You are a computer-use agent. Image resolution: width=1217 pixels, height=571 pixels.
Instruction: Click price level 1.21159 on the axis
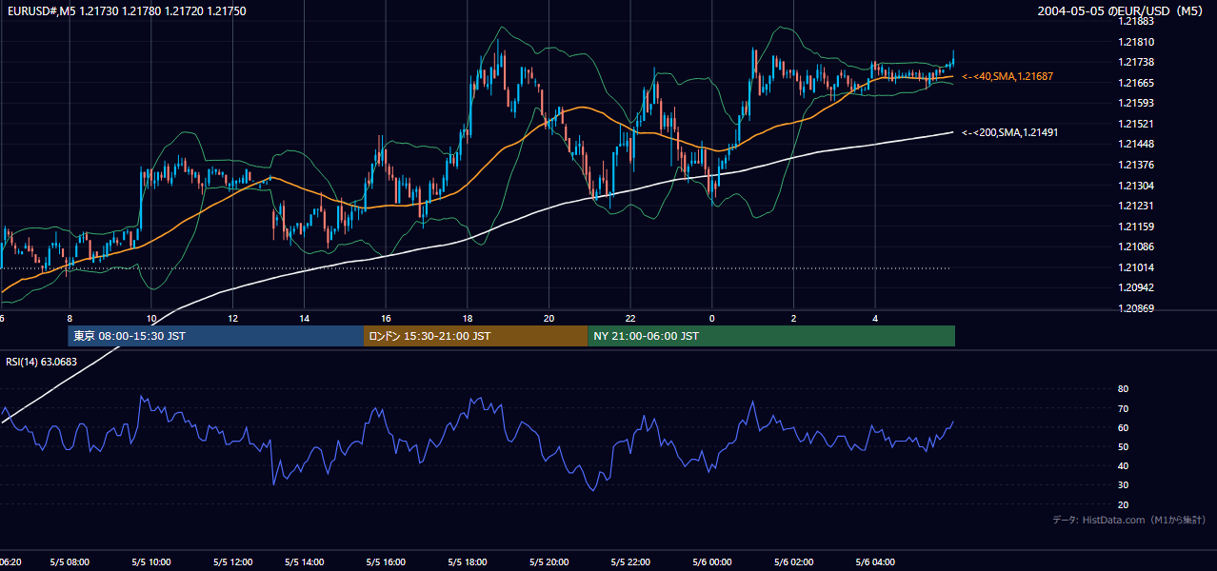(1137, 226)
